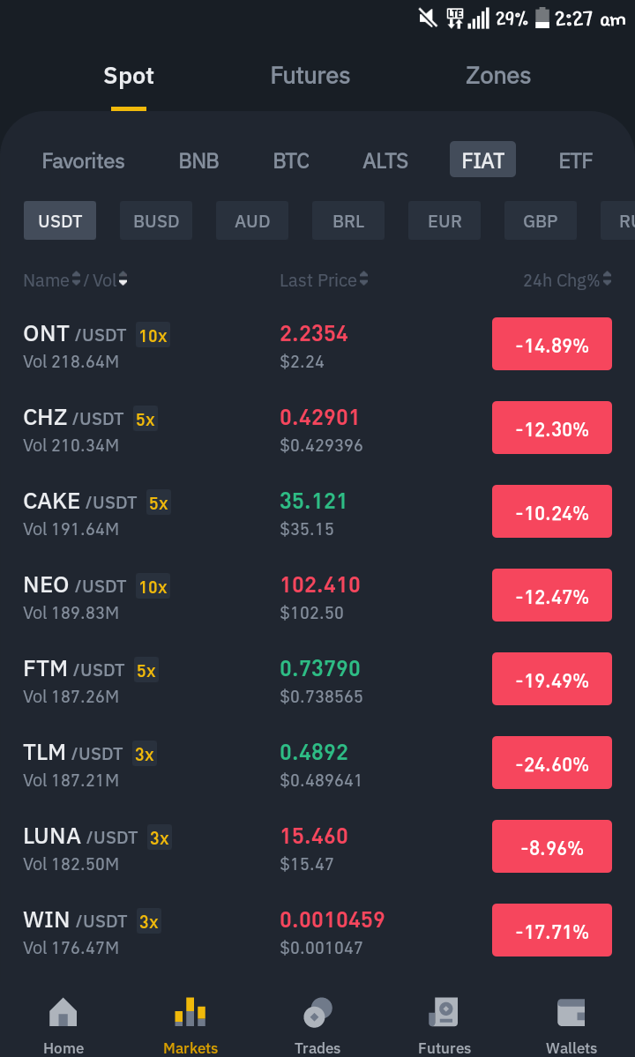Switch to the Zones tab
635x1057 pixels.
[498, 76]
